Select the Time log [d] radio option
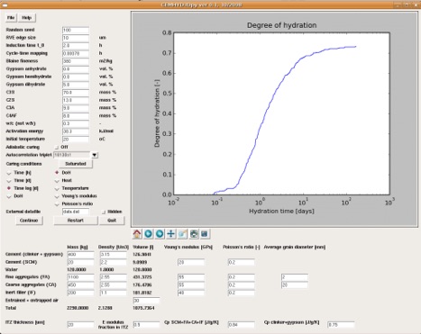Image resolution: width=421 pixels, height=334 pixels. [x=9, y=188]
